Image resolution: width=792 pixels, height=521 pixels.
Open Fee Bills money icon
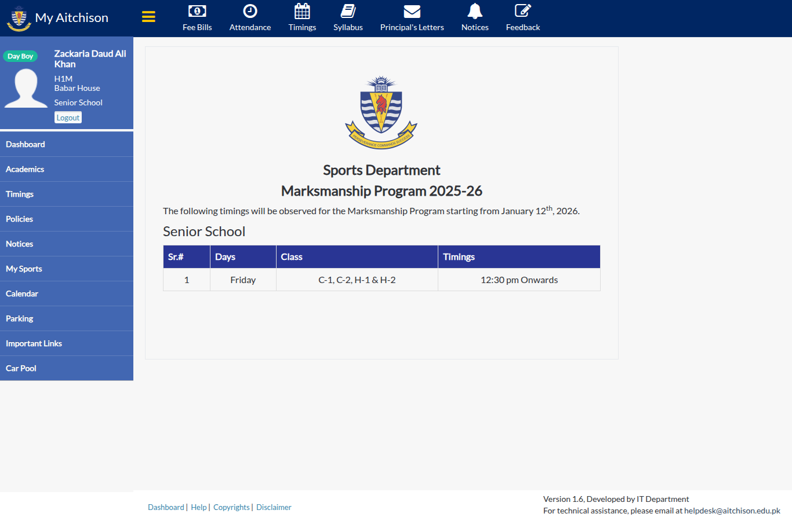coord(197,11)
